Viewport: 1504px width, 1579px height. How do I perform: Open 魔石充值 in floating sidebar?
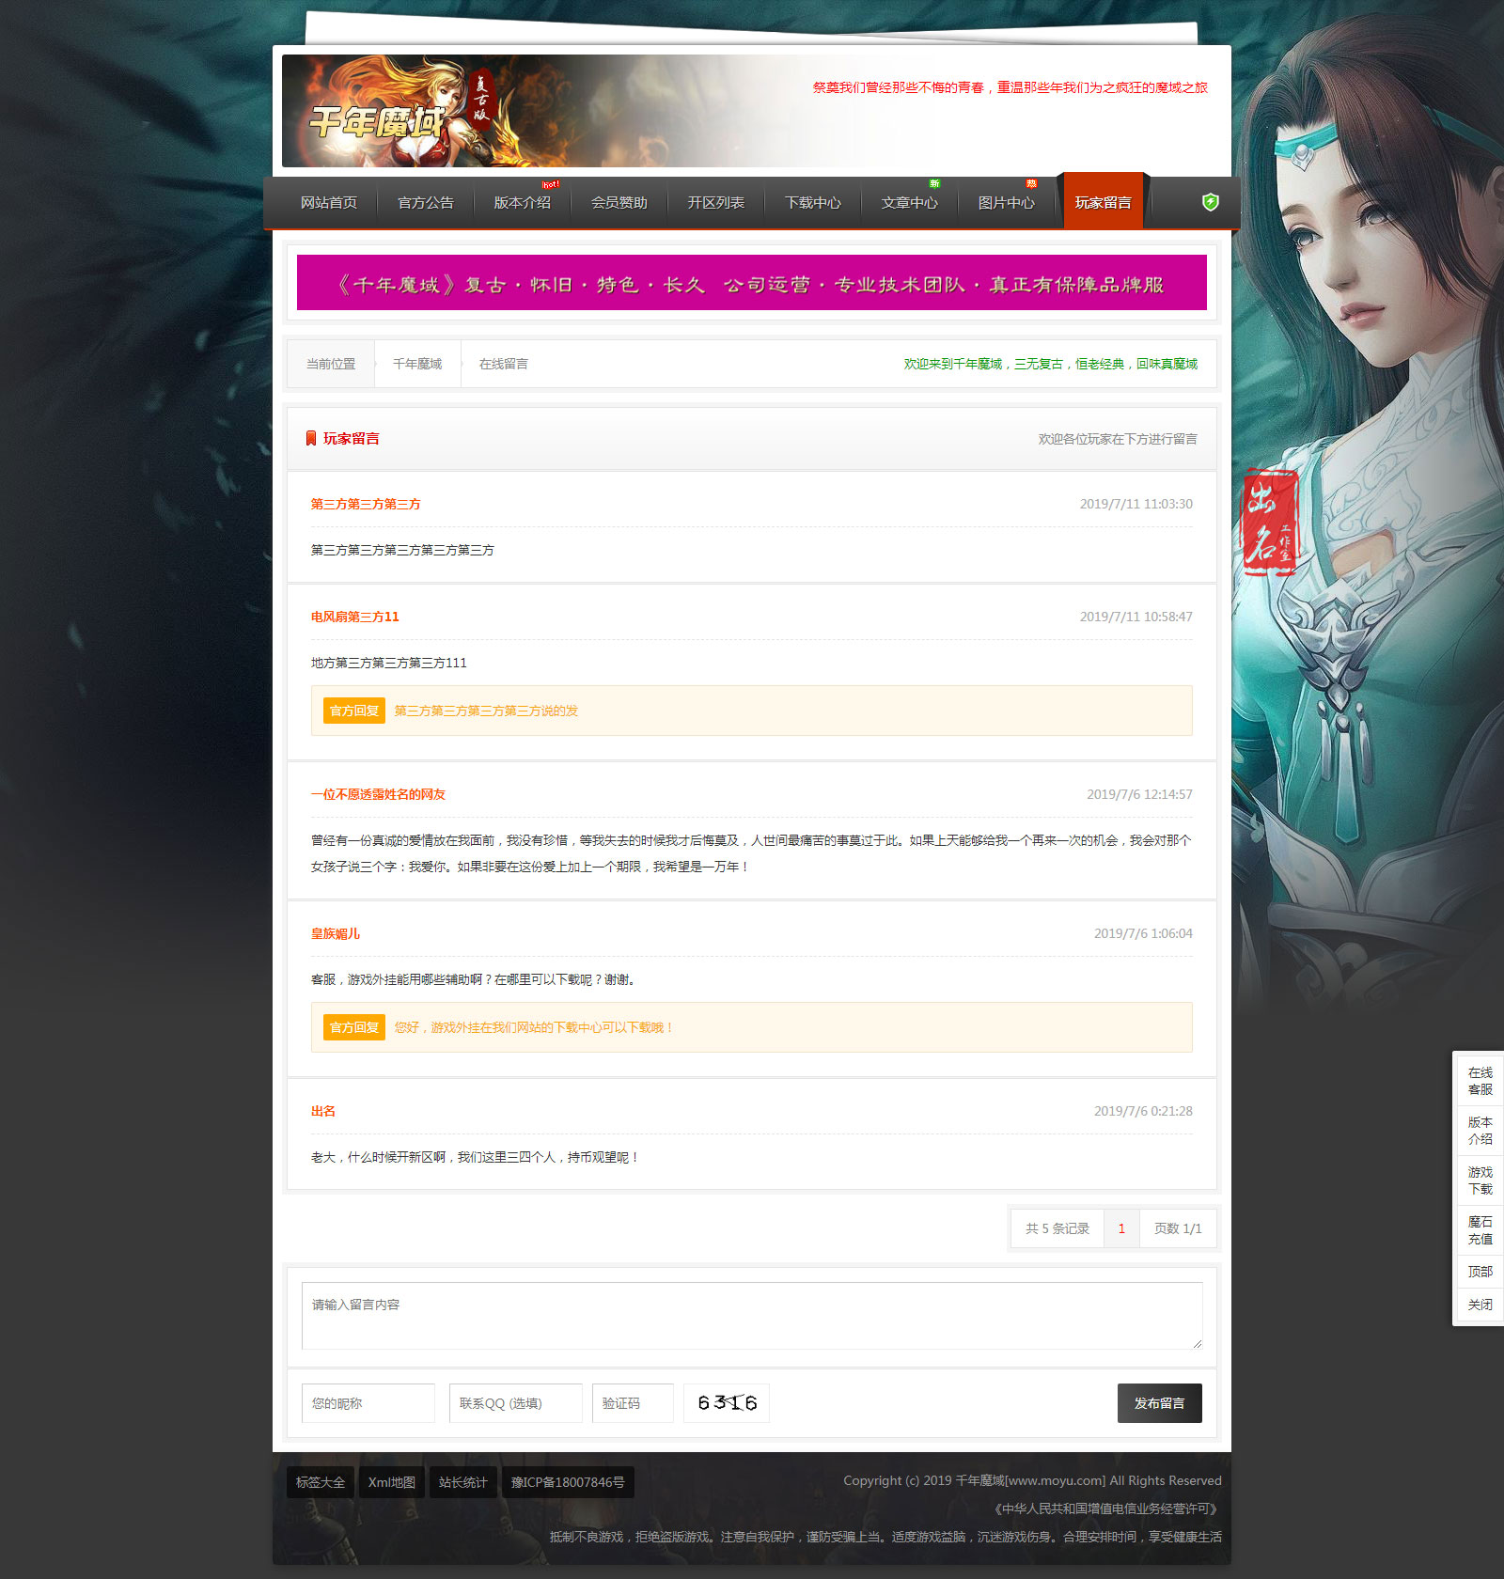[1480, 1230]
